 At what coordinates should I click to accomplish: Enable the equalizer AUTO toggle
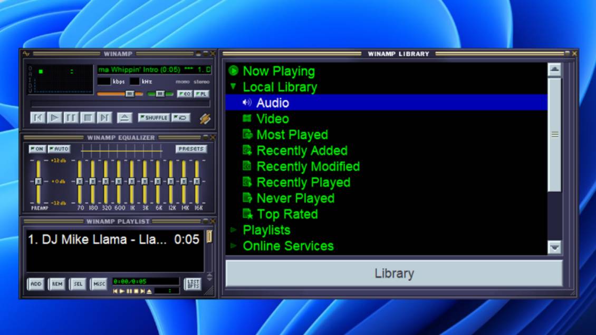[x=59, y=149]
